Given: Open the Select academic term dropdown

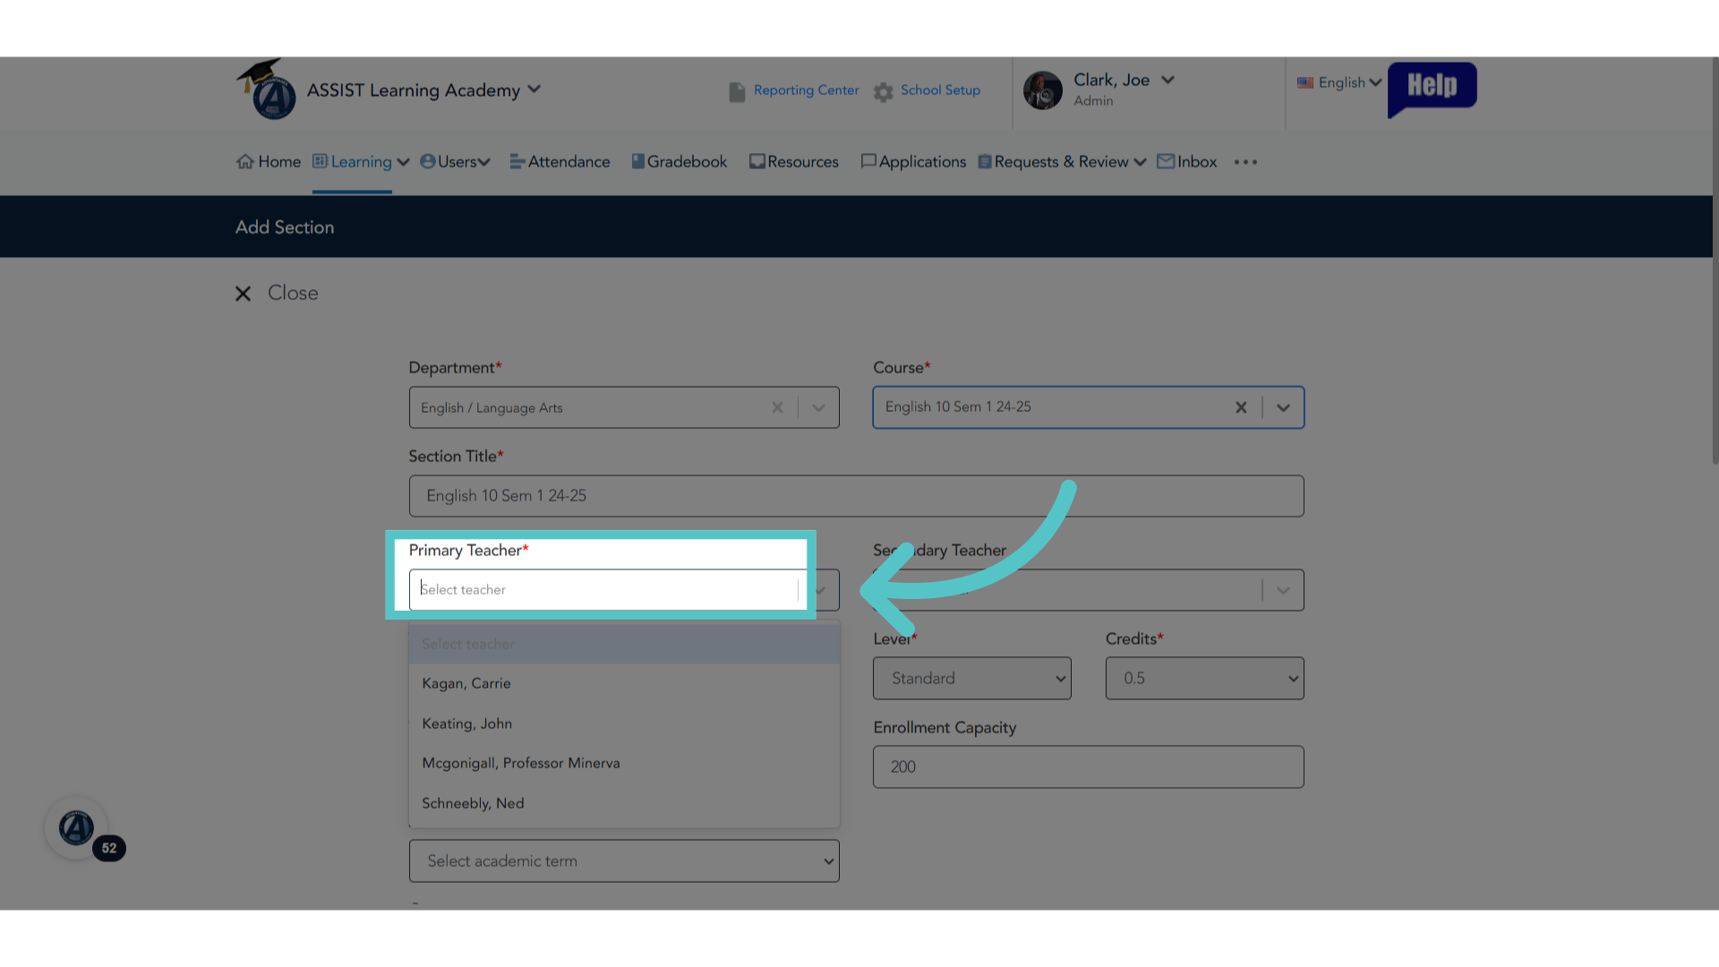Looking at the screenshot, I should [x=624, y=861].
